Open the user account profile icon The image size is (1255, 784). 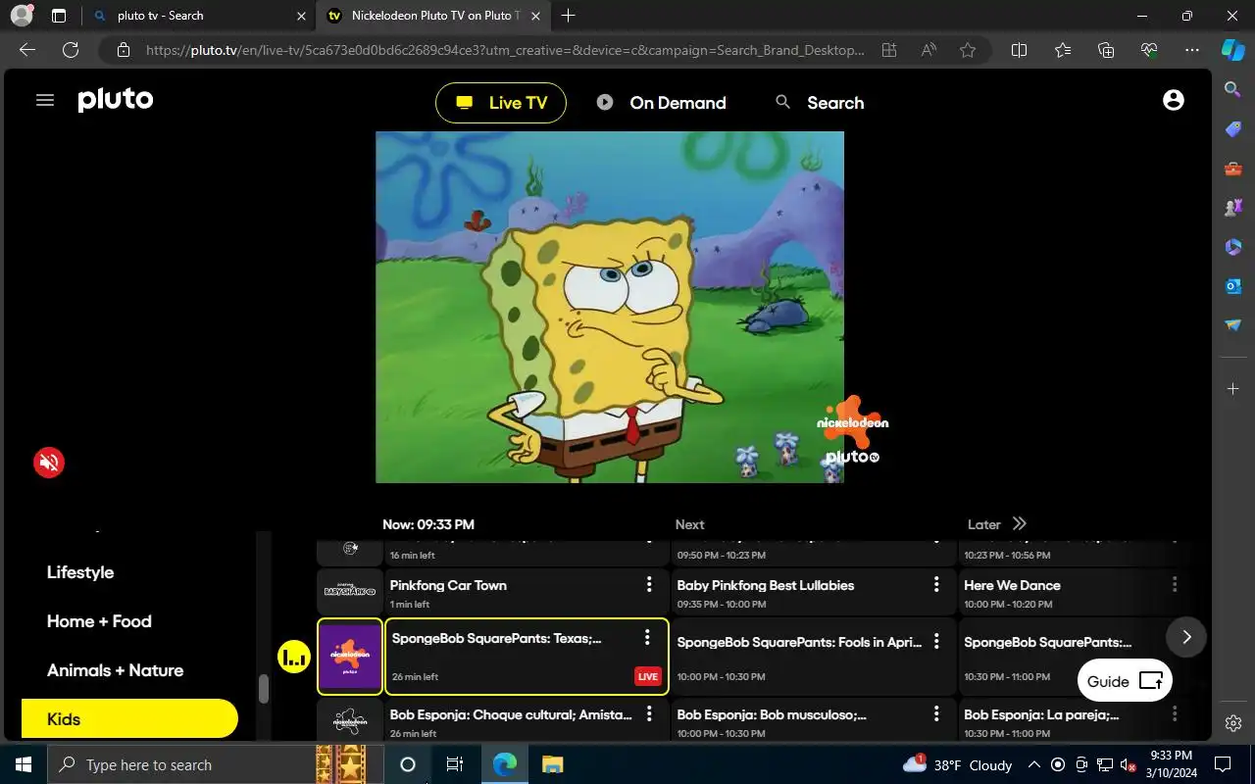pos(1173,100)
